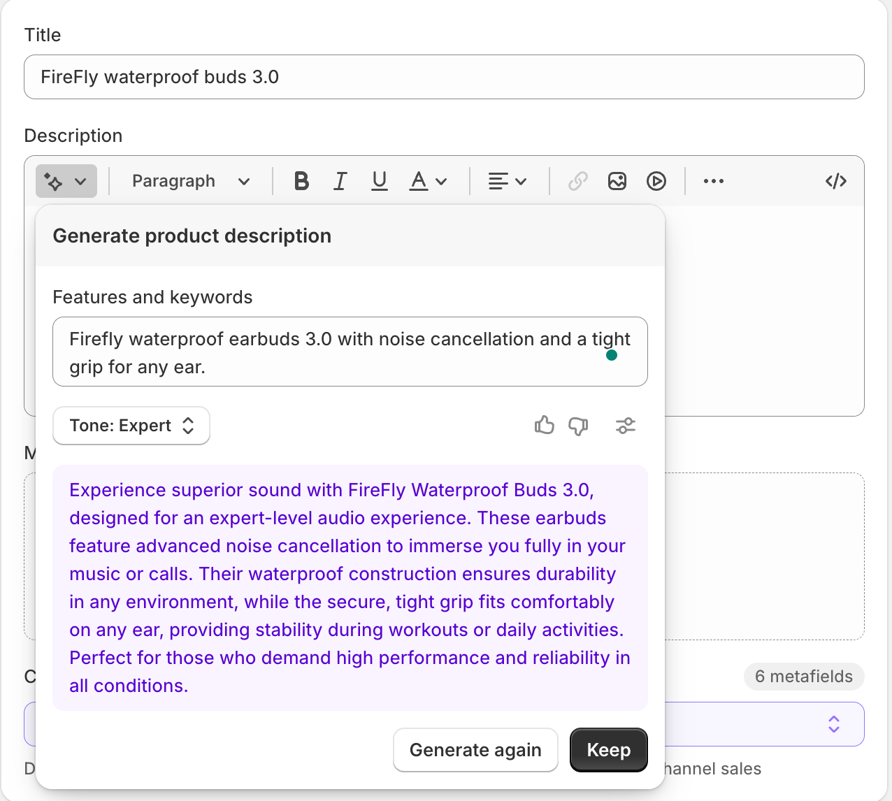Click the Keep button

[609, 750]
